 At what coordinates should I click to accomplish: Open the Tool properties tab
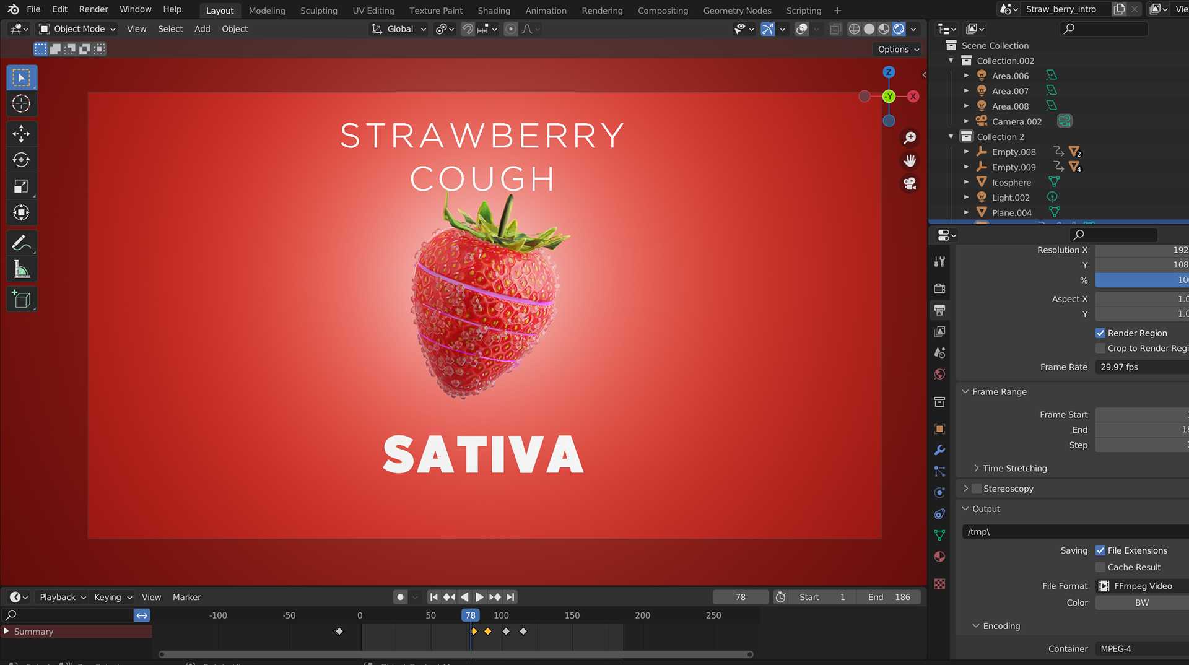click(x=939, y=262)
